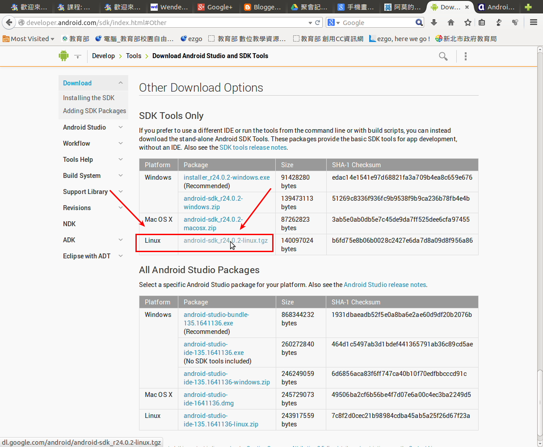
Task: Download android-studio-ide-1641136.dmg for Mac
Action: [x=209, y=399]
